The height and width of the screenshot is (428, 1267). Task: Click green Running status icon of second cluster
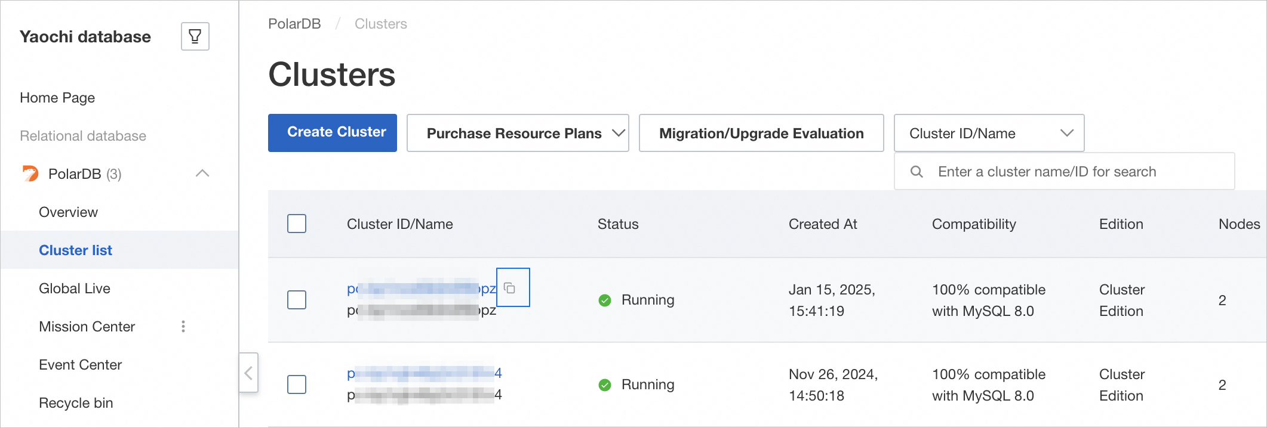pyautogui.click(x=605, y=384)
